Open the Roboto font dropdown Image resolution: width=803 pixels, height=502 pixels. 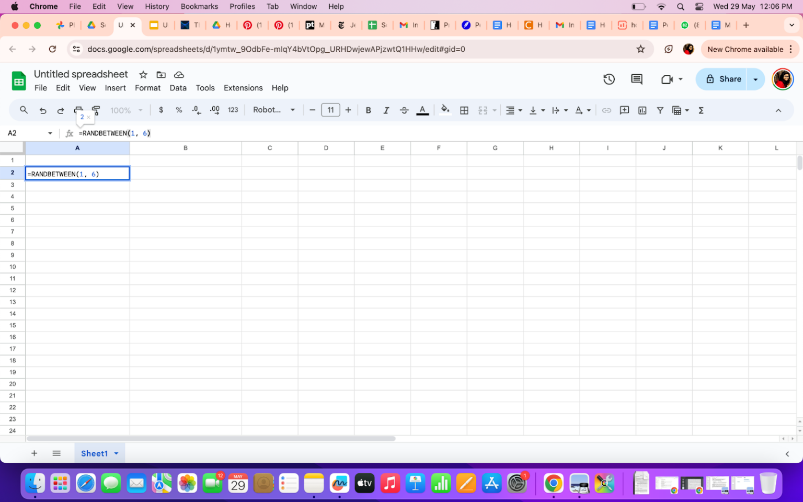[x=273, y=110]
